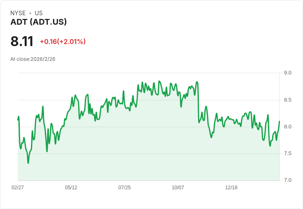Click the 8.5 y-axis price label
The image size is (303, 209).
(x=288, y=100)
